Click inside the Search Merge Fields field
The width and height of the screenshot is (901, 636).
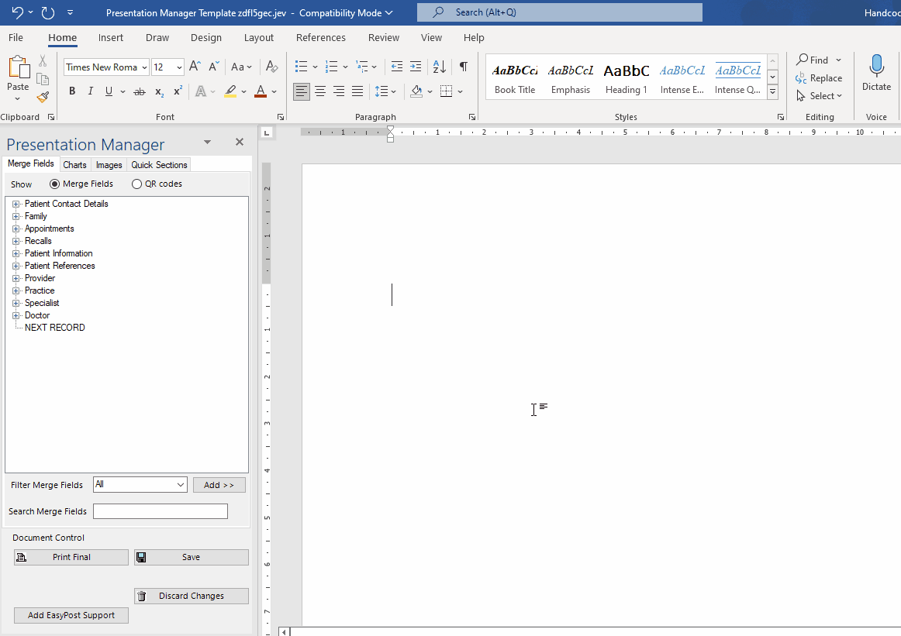pos(160,511)
